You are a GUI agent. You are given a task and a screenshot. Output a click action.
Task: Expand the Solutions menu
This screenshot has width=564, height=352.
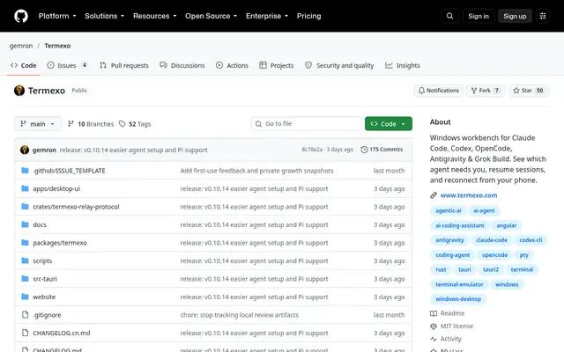point(104,16)
